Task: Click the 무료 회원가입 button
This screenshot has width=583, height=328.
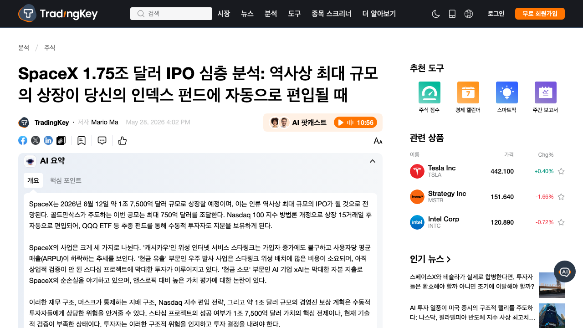Action: point(540,14)
